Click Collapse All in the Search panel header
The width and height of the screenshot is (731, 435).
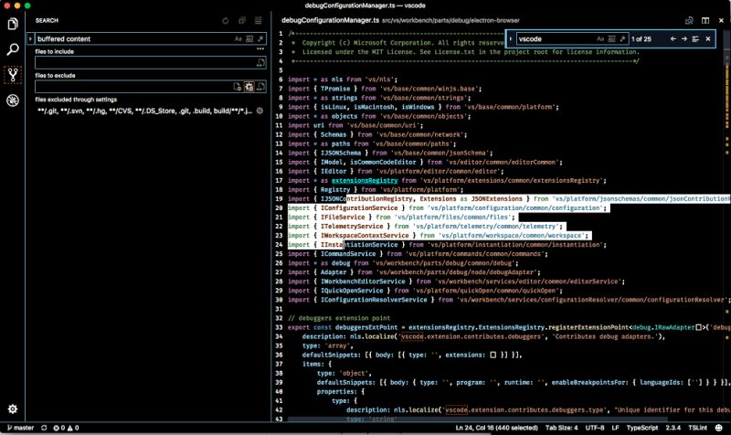242,20
